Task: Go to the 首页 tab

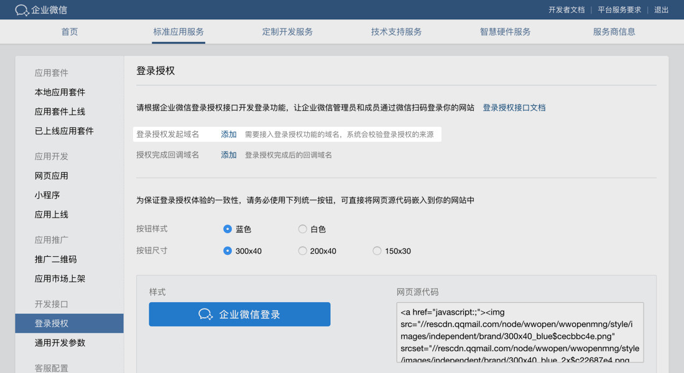Action: (x=70, y=32)
